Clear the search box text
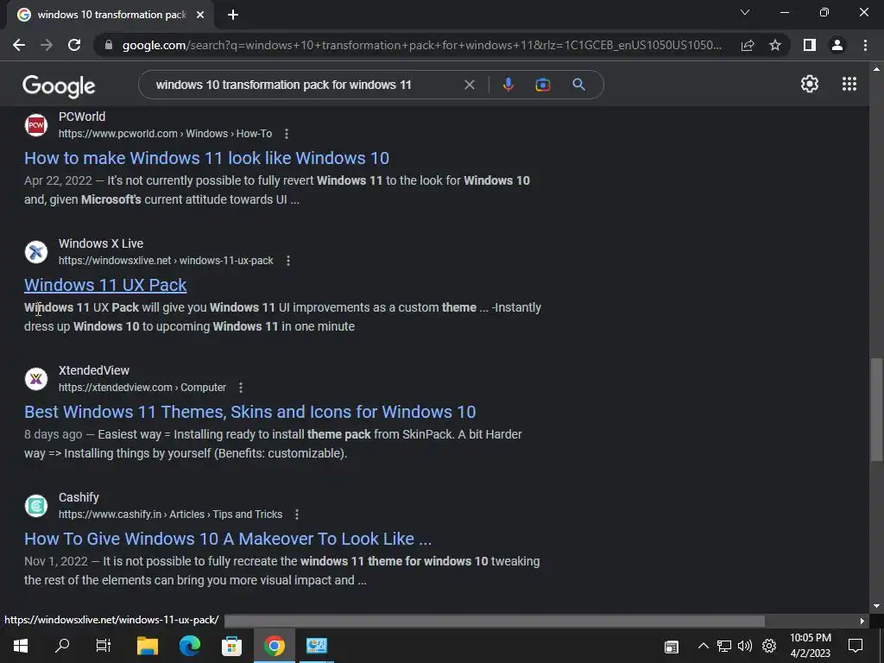Image resolution: width=884 pixels, height=663 pixels. 469,85
